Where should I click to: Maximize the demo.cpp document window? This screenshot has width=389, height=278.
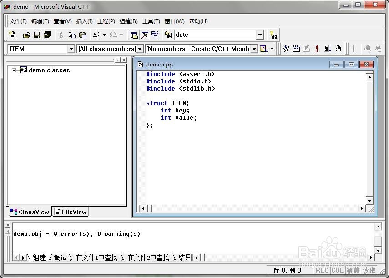[351, 65]
